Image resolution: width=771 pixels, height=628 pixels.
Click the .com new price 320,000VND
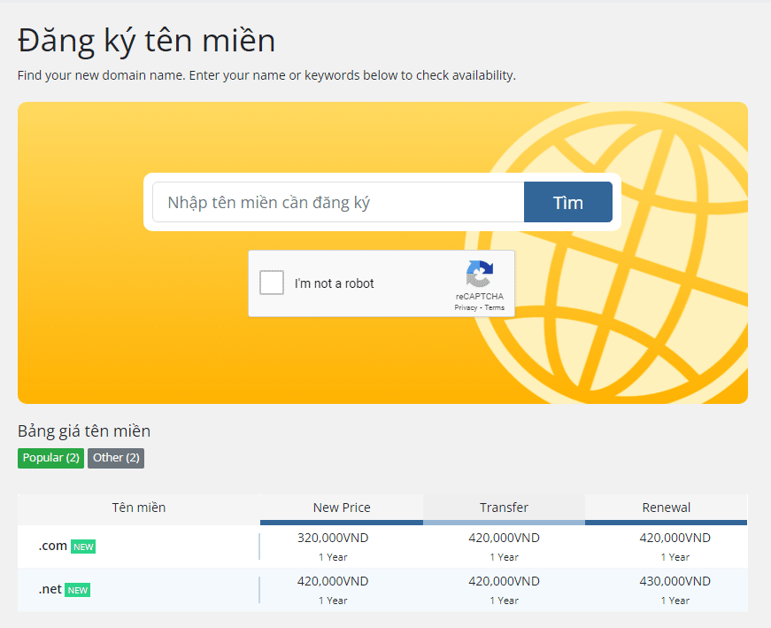pos(333,538)
